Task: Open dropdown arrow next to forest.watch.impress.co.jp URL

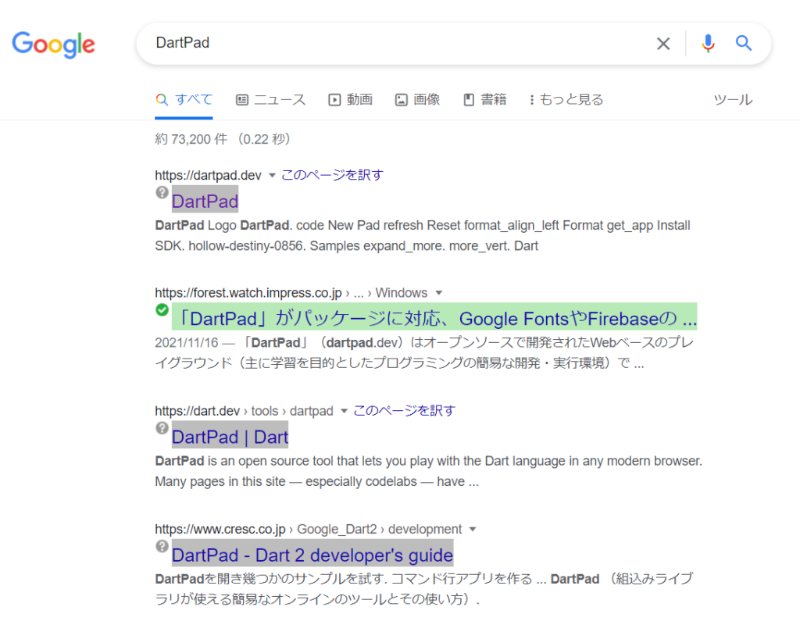Action: 439,293
